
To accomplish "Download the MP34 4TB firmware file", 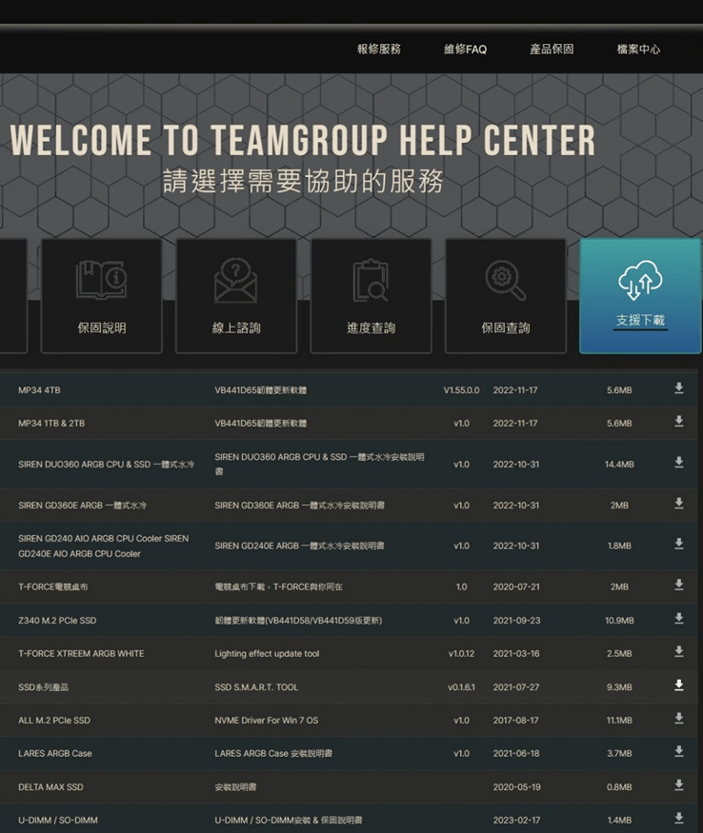I will 679,388.
